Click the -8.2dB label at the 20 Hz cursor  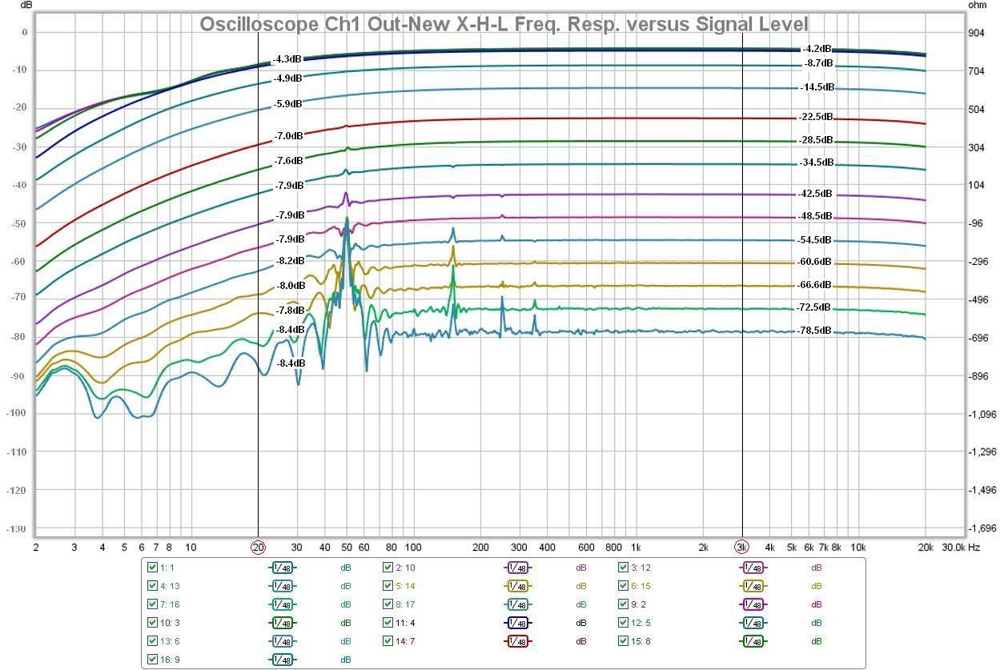[x=290, y=261]
